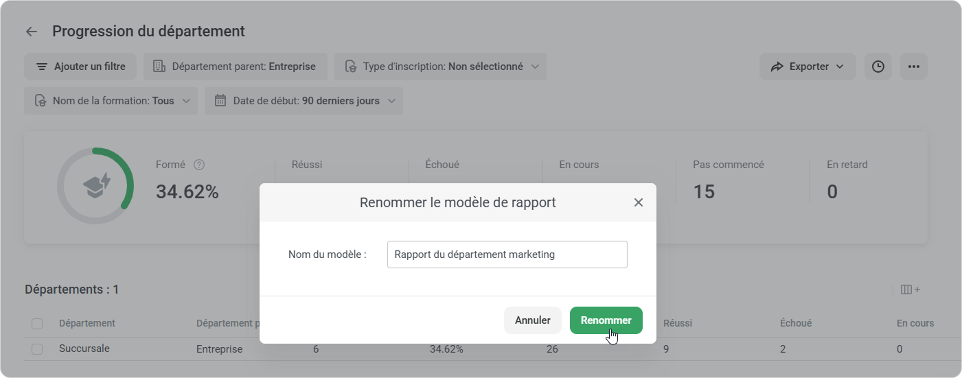The width and height of the screenshot is (962, 378).
Task: Toggle the select-all checkbox in table header
Action: (x=37, y=324)
